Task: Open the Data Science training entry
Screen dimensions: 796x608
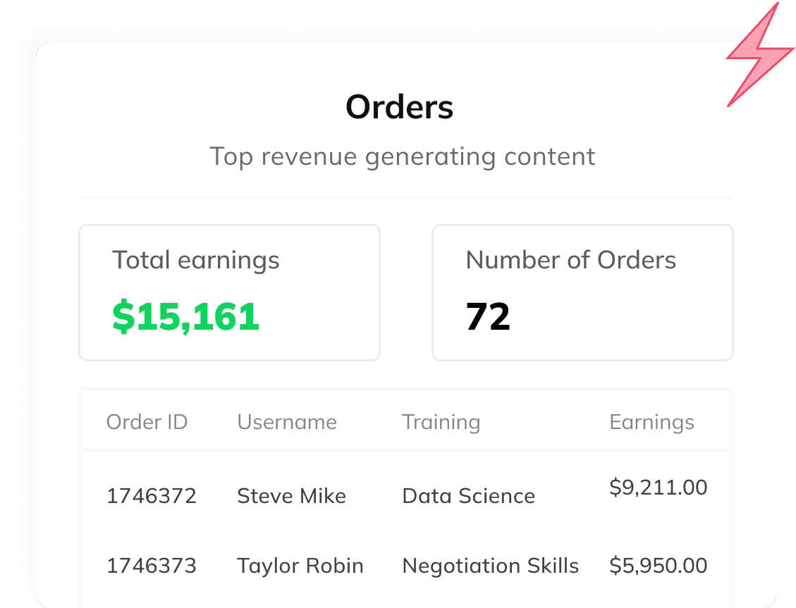Action: (469, 496)
